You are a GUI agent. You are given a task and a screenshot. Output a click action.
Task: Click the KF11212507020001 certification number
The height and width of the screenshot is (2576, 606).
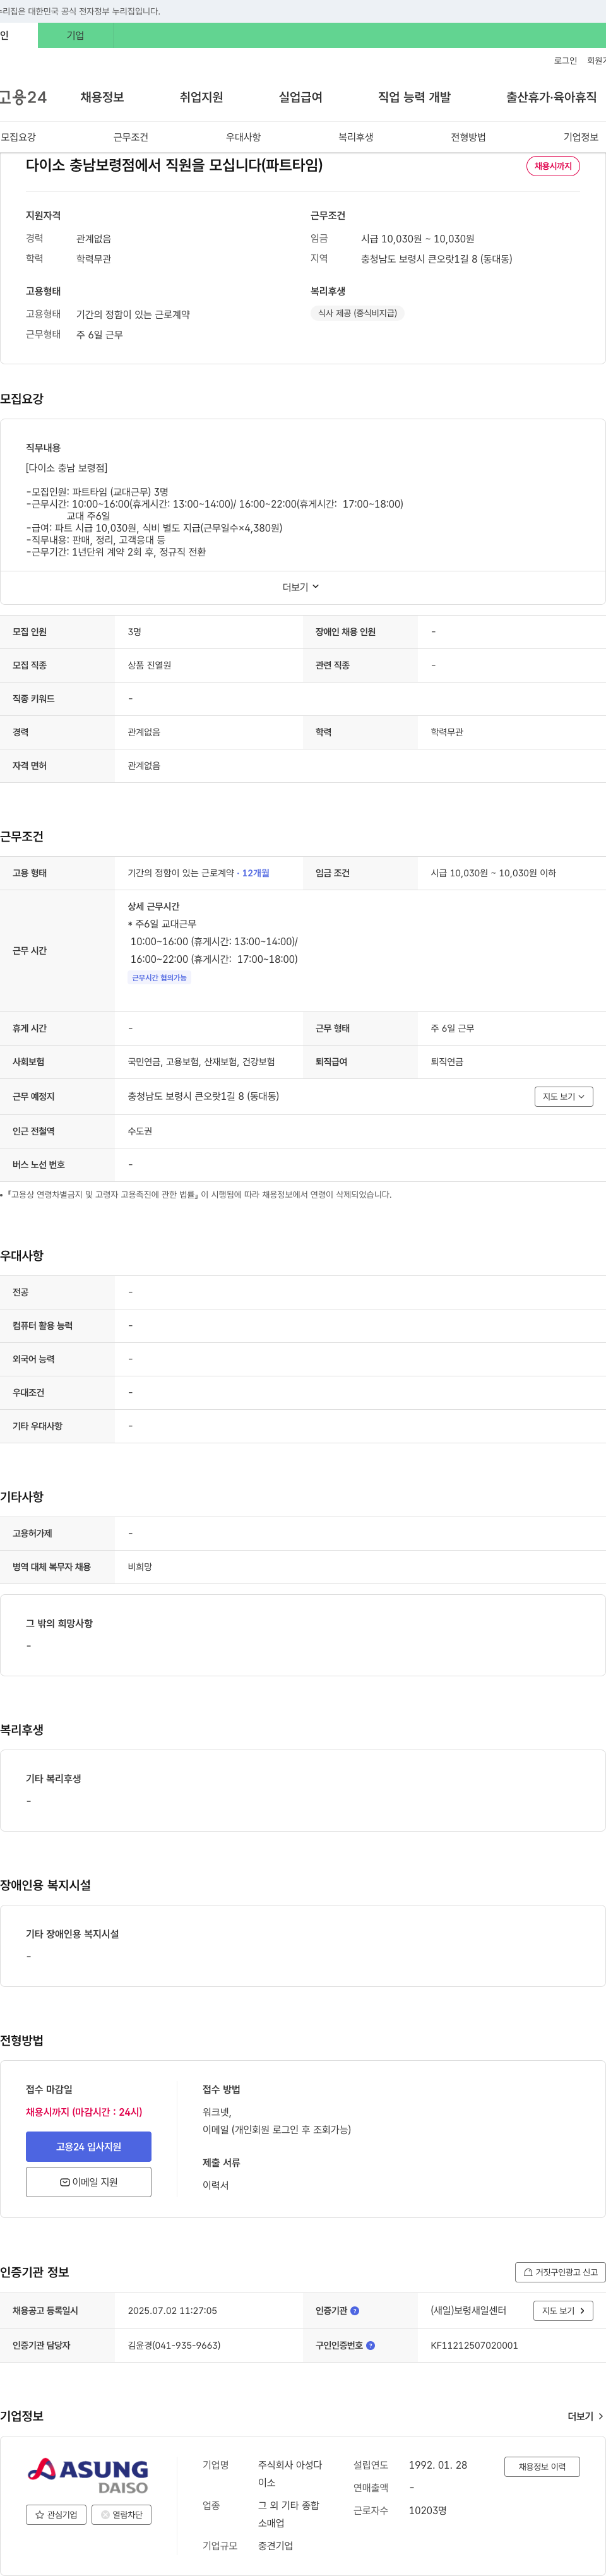pyautogui.click(x=474, y=2345)
